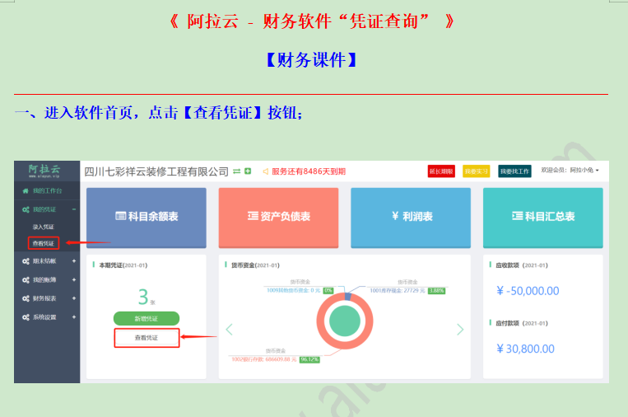Open 录入凭证 submenu item
628x417 pixels.
[x=44, y=227]
